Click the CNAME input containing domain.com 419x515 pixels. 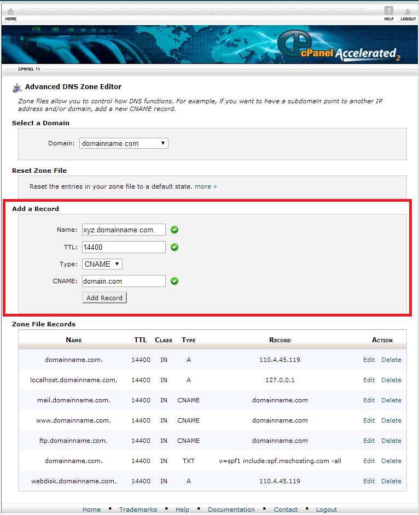(124, 281)
